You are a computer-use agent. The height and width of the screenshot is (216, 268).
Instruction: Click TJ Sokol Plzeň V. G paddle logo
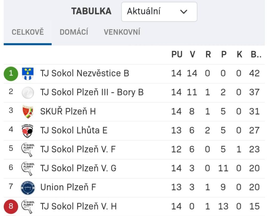27,168
